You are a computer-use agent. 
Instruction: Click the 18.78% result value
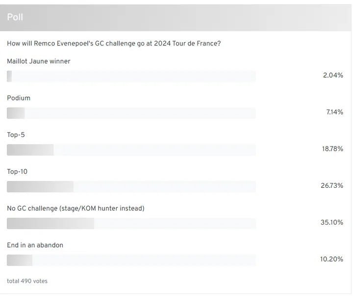tap(332, 149)
